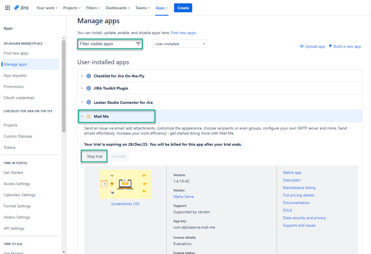
Task: Click the Create button
Action: [183, 8]
